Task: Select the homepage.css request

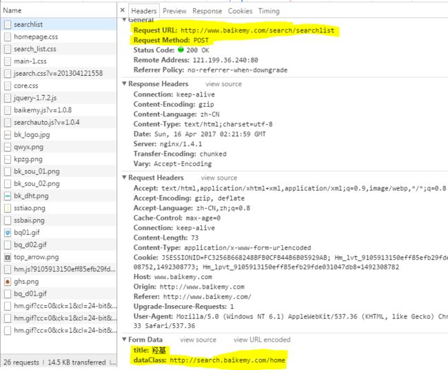Action: (x=59, y=37)
